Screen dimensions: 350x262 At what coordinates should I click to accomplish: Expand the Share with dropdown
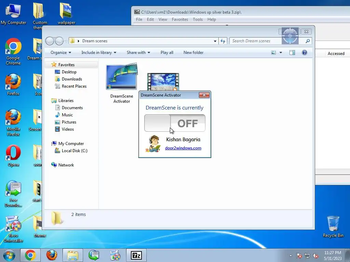(138, 53)
